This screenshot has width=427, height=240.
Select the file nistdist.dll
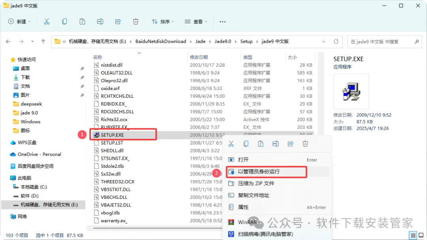[x=111, y=65]
